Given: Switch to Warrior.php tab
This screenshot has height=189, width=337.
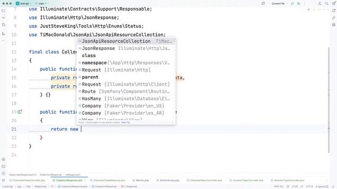Looking at the screenshot, I should pos(141,181).
